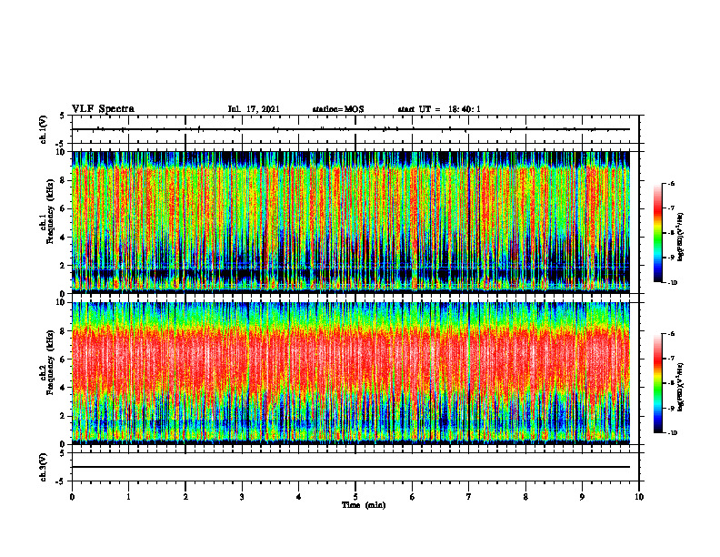Click time axis tick label "9"

(582, 497)
